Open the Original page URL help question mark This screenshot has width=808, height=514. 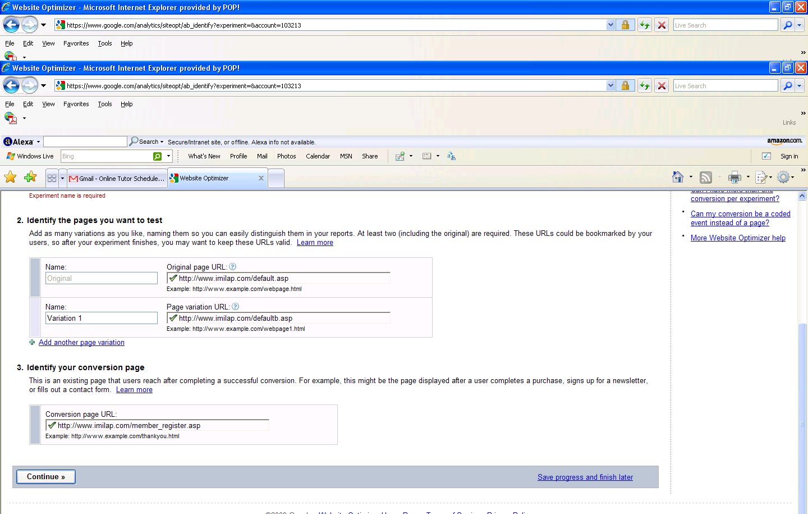(x=232, y=266)
